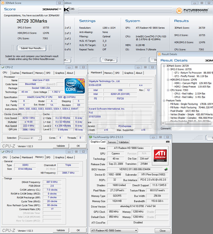Click the GPU Clock 850 MHz field
Image resolution: width=213 pixels, height=234 pixels.
pos(114,212)
